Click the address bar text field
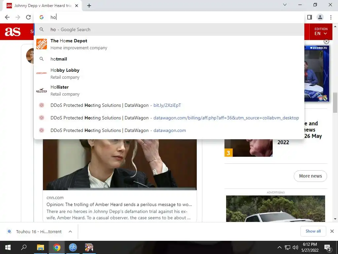This screenshot has height=254, width=338. pos(169,17)
